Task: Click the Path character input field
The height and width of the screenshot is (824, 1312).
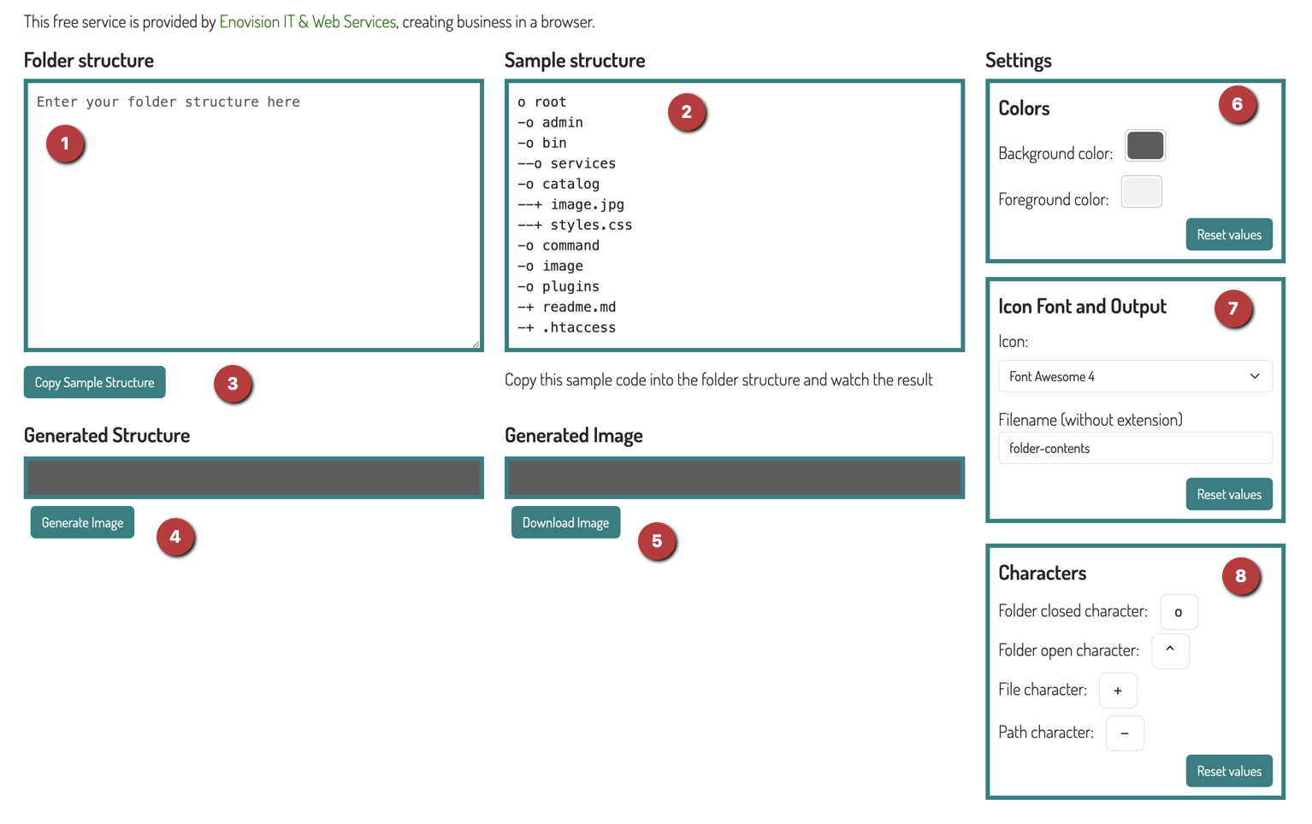Action: (x=1125, y=733)
